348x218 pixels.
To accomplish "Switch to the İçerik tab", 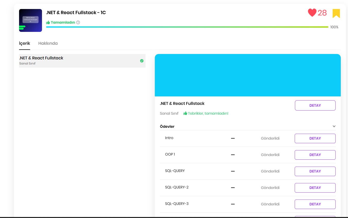I will 24,43.
